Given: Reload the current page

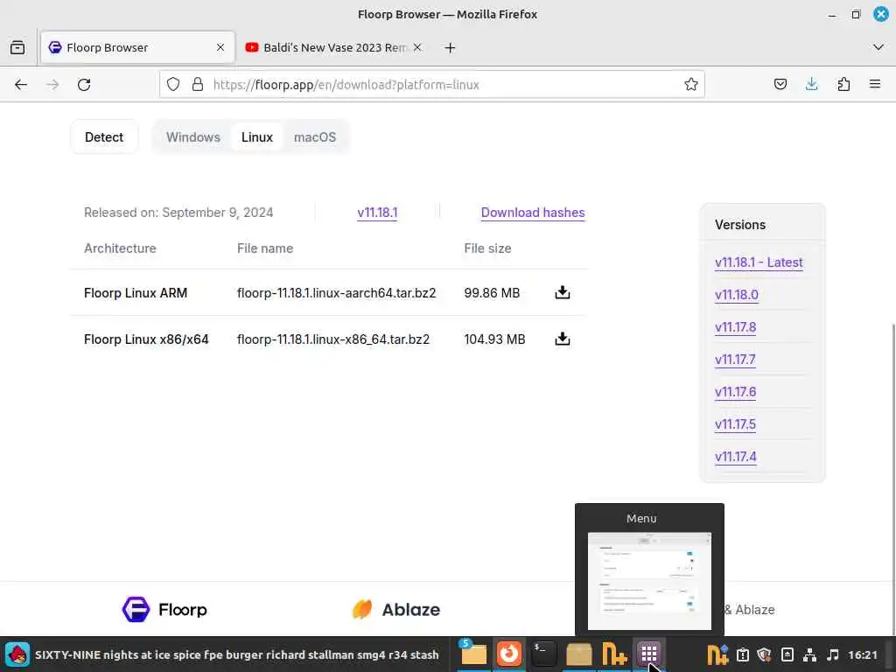Looking at the screenshot, I should [84, 85].
